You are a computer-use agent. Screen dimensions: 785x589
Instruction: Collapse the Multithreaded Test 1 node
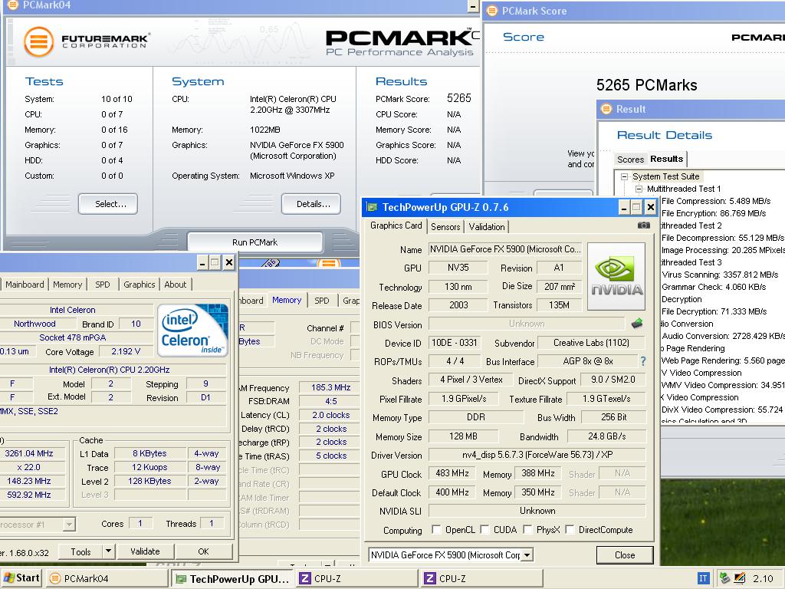coord(639,189)
